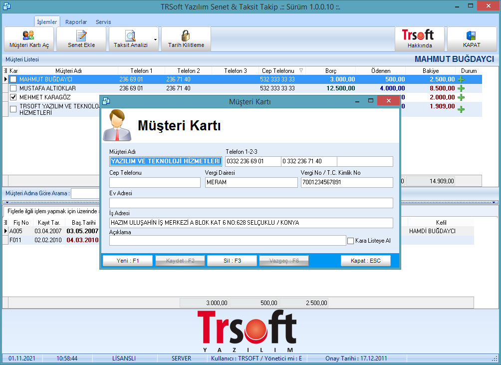
Task: Click the Cep Telefonu input in Müşteri Kartı
Action: 155,182
